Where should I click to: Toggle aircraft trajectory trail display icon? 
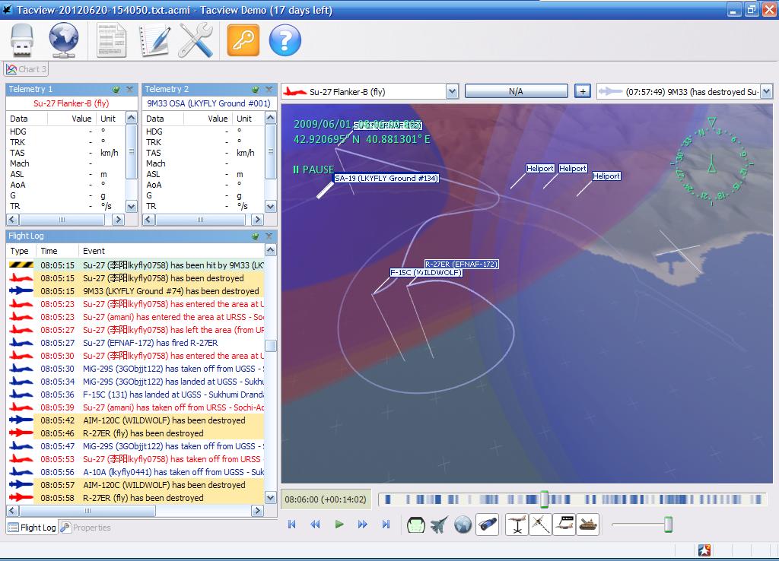pyautogui.click(x=540, y=525)
